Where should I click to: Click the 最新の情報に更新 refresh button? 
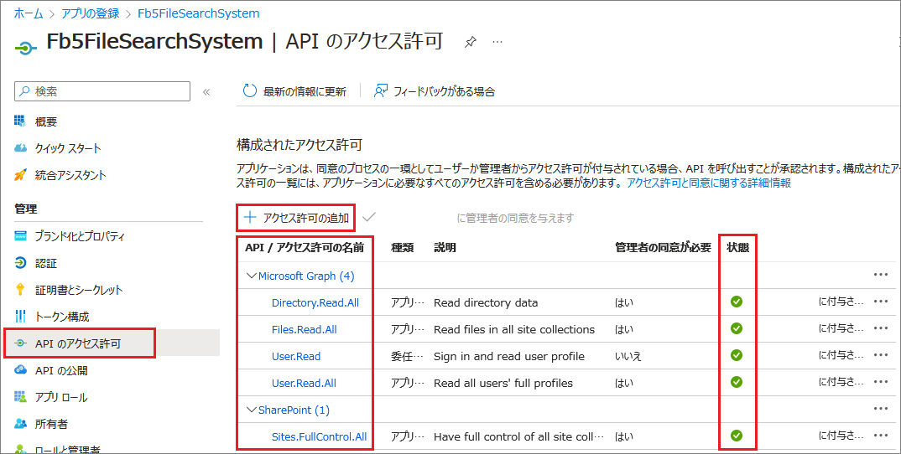coord(294,91)
